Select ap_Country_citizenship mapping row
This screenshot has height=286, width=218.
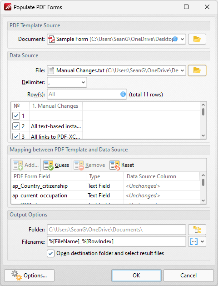coord(105,186)
